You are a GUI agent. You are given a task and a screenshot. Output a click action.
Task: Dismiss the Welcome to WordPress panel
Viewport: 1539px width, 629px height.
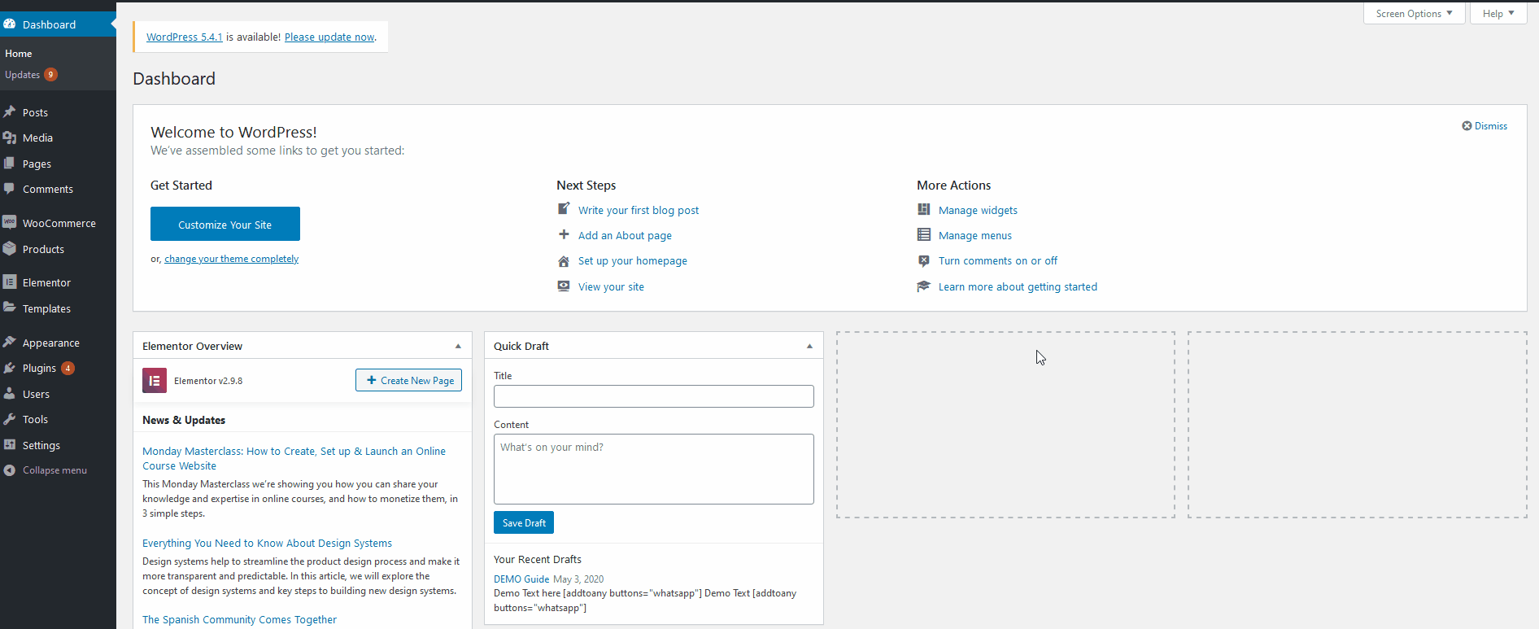tap(1485, 126)
